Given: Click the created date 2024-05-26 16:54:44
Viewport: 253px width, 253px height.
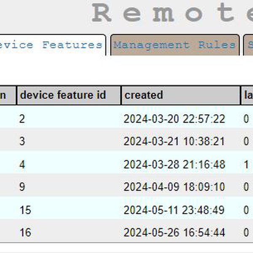Looking at the screenshot, I should [x=174, y=232].
